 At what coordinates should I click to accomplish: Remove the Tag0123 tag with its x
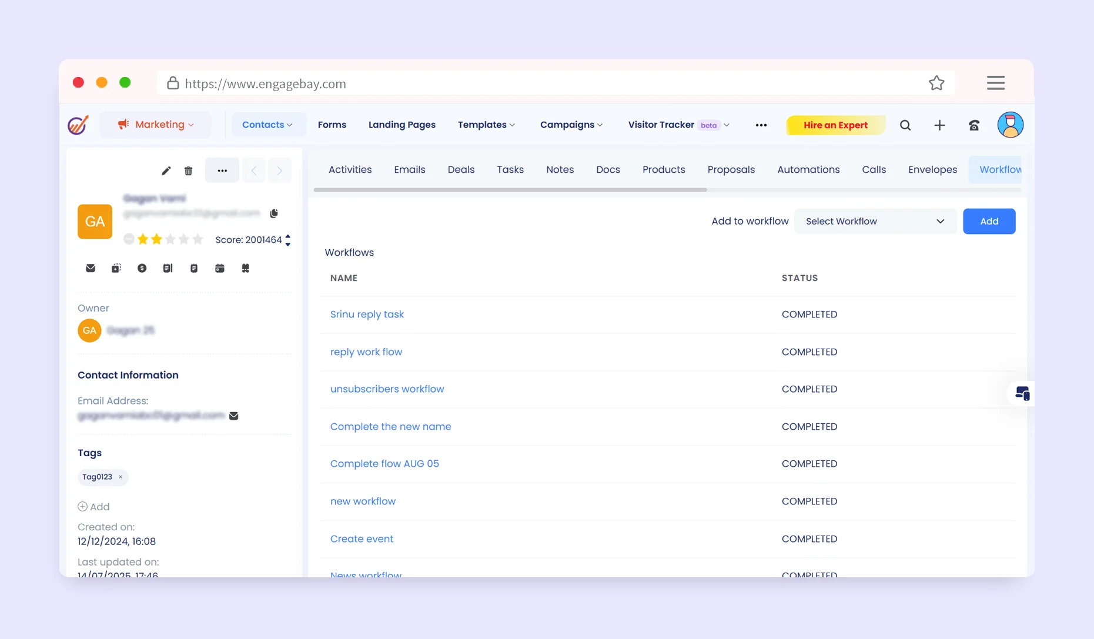(x=121, y=477)
